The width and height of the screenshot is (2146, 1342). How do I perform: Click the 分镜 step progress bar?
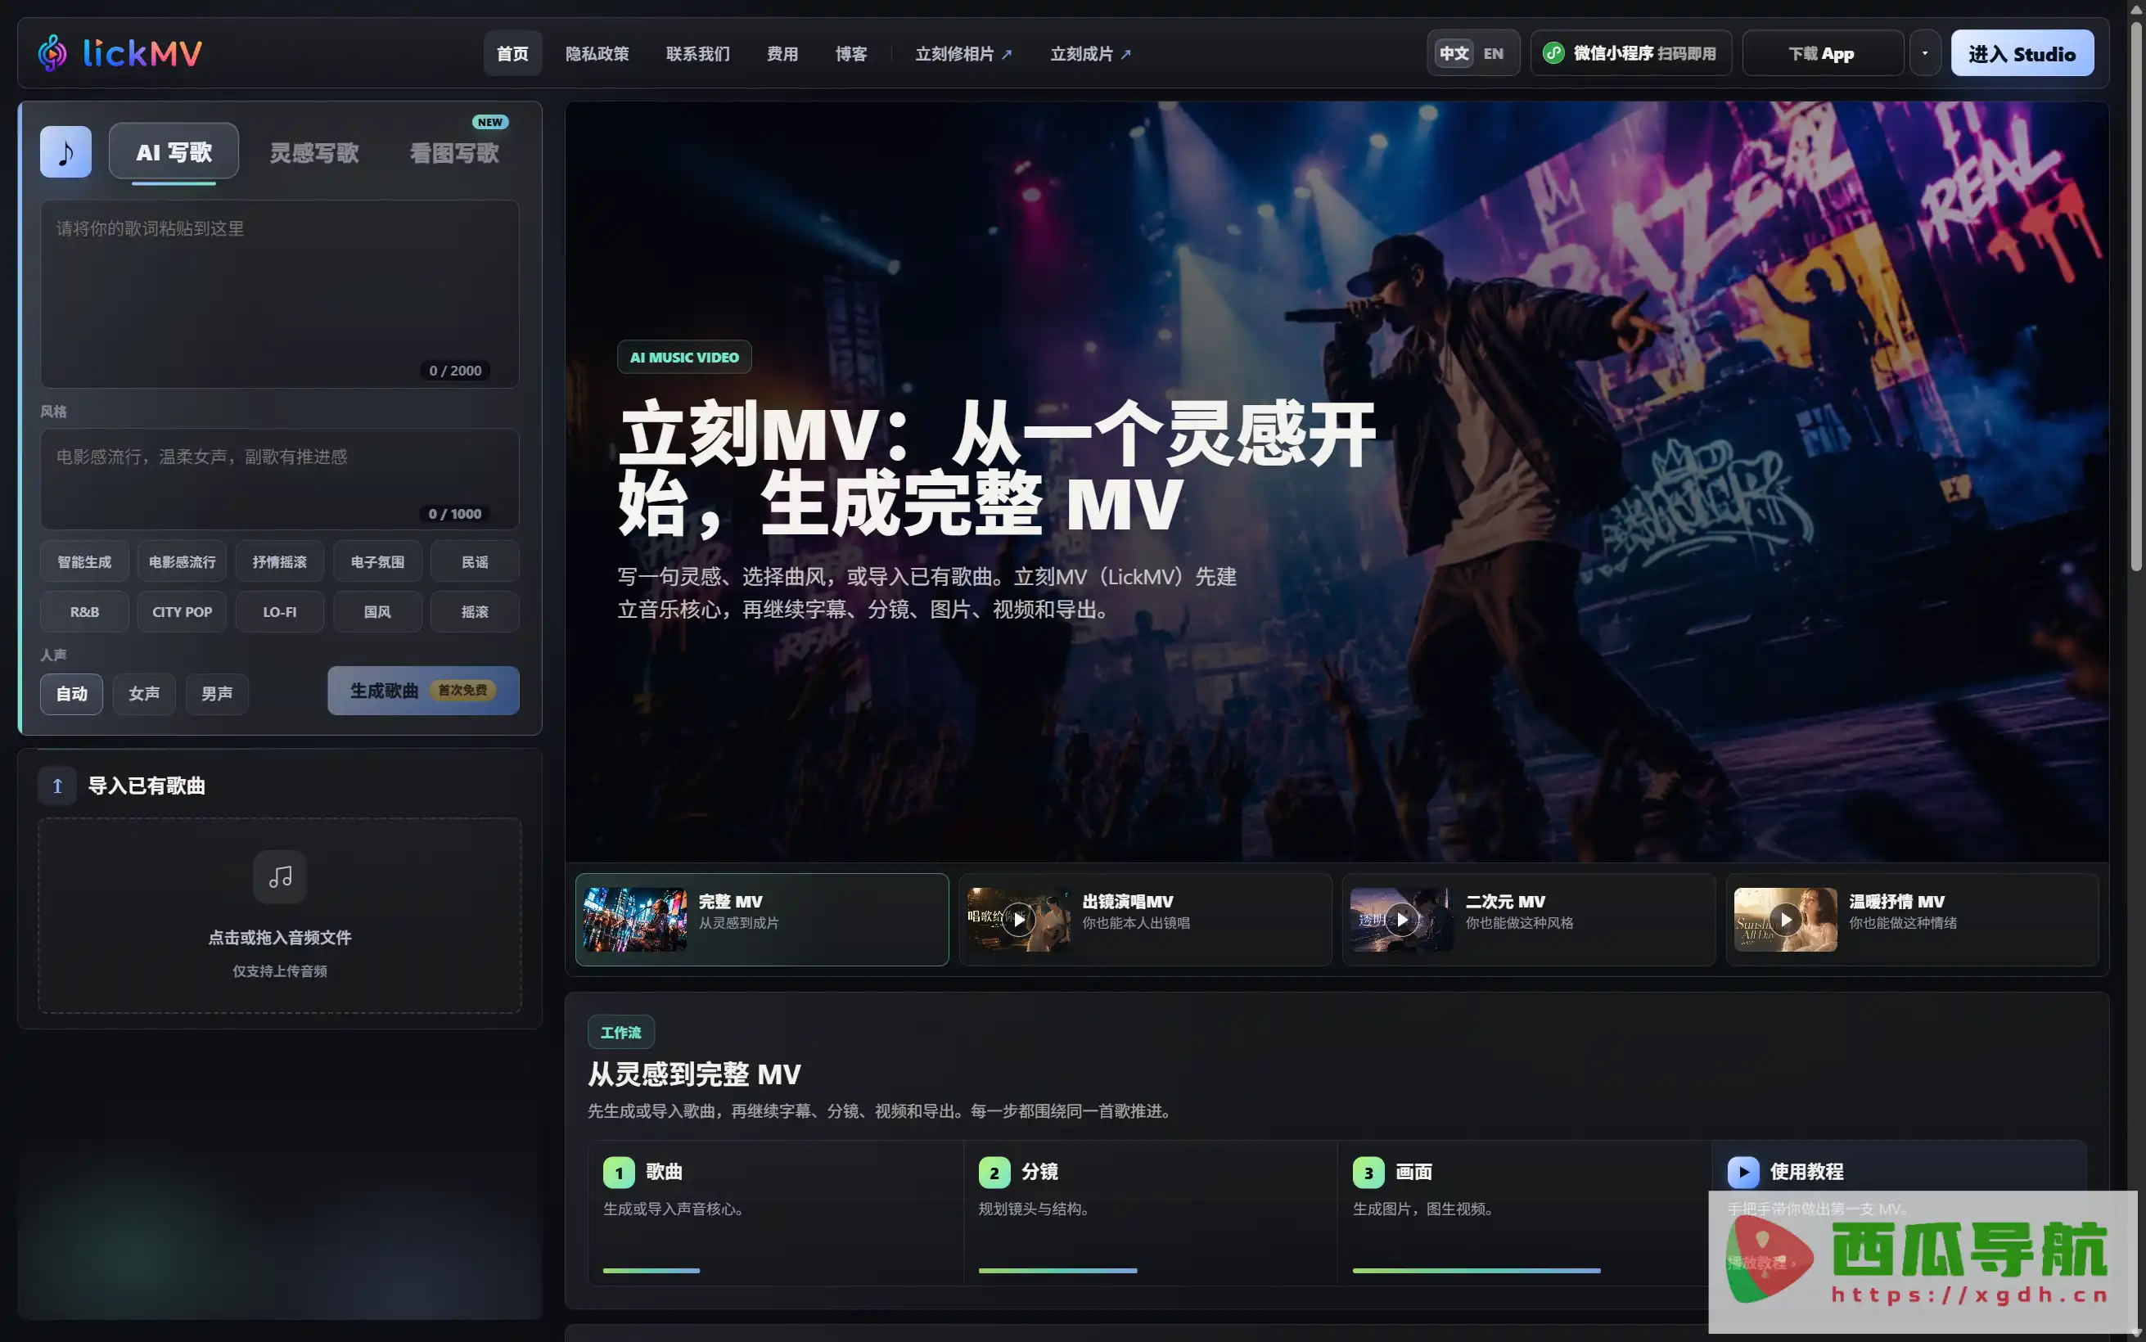(x=1058, y=1271)
